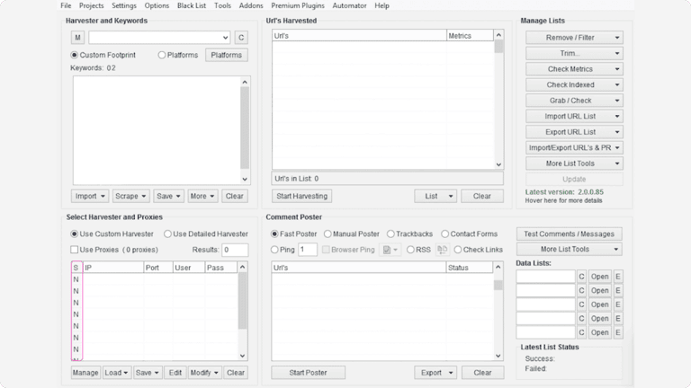This screenshot has width=691, height=388.
Task: Open the List dropdown under Url's Harvested
Action: click(x=435, y=196)
